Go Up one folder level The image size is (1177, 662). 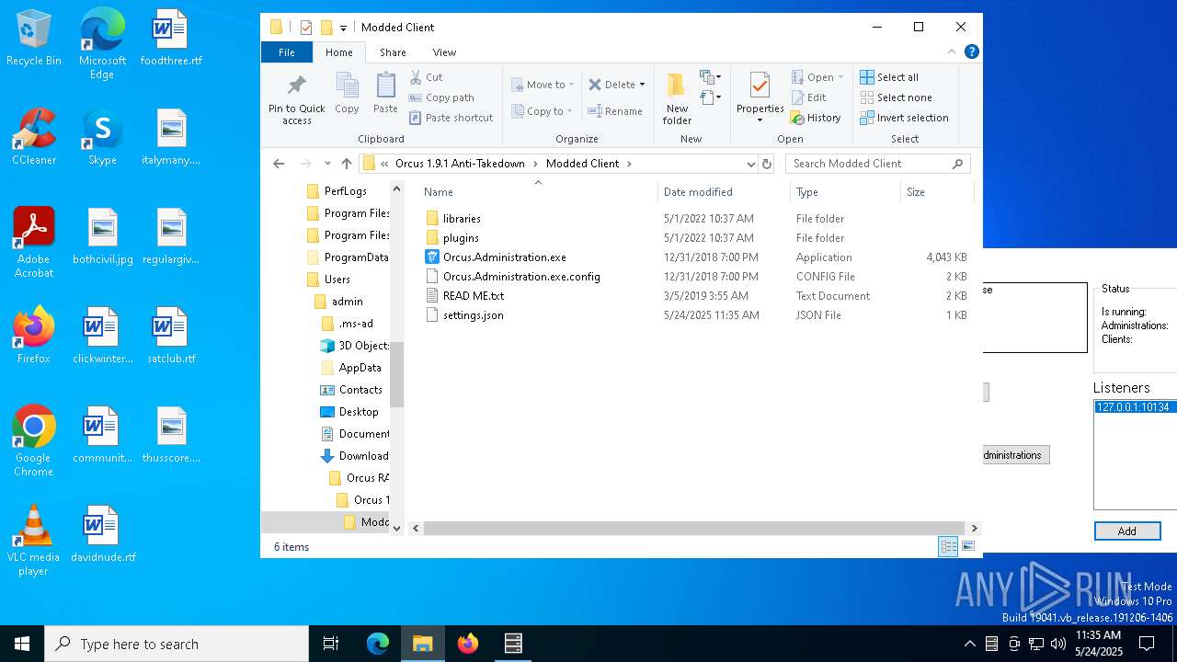click(347, 164)
